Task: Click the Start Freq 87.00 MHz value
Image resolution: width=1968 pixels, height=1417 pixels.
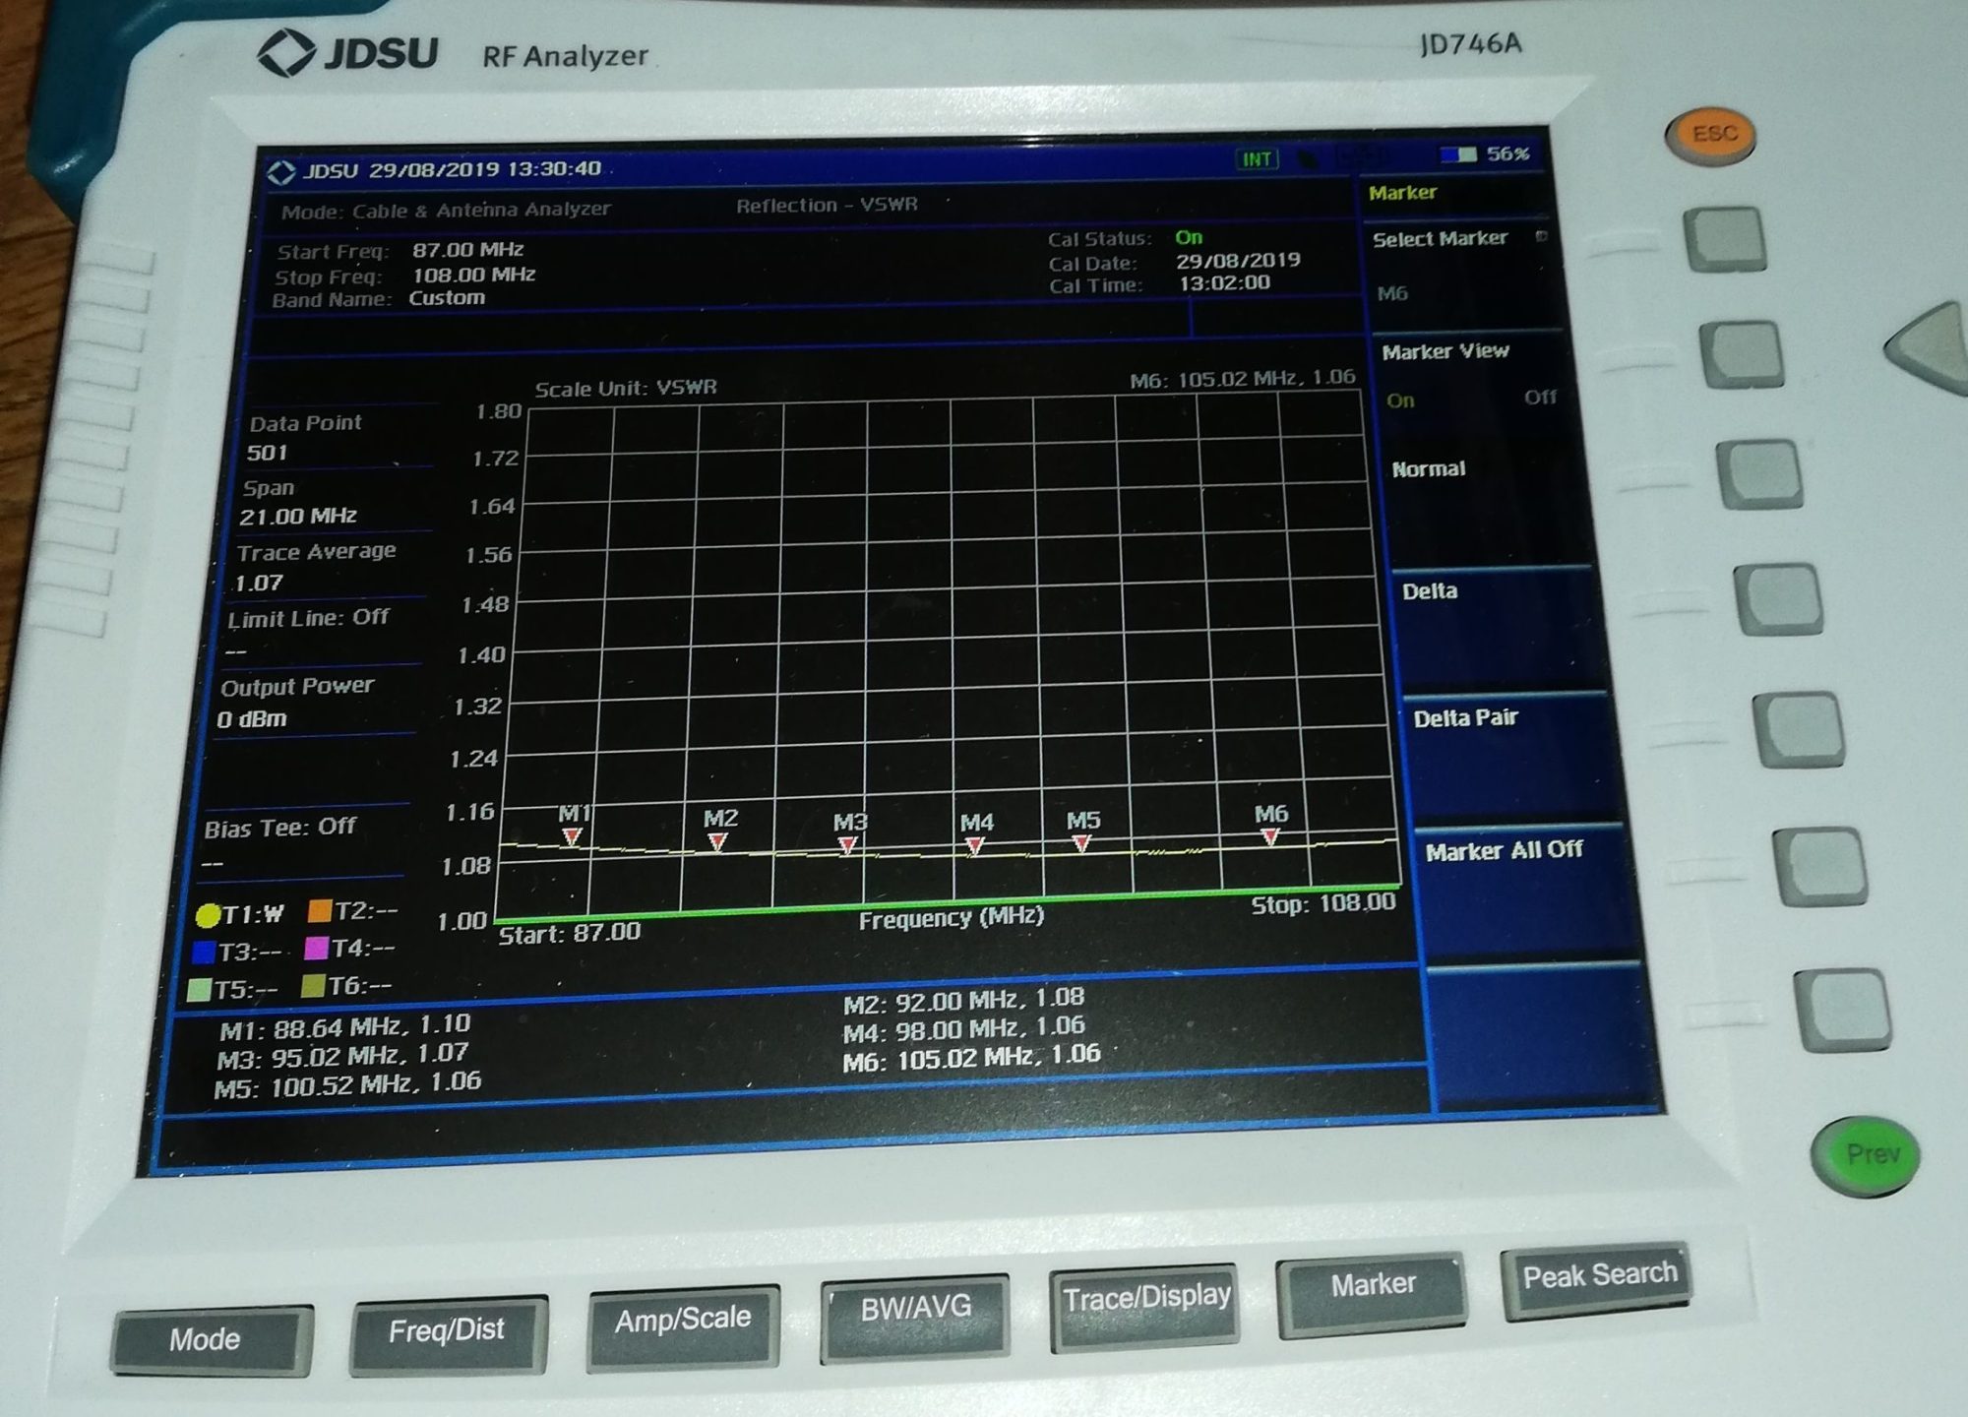Action: point(467,250)
